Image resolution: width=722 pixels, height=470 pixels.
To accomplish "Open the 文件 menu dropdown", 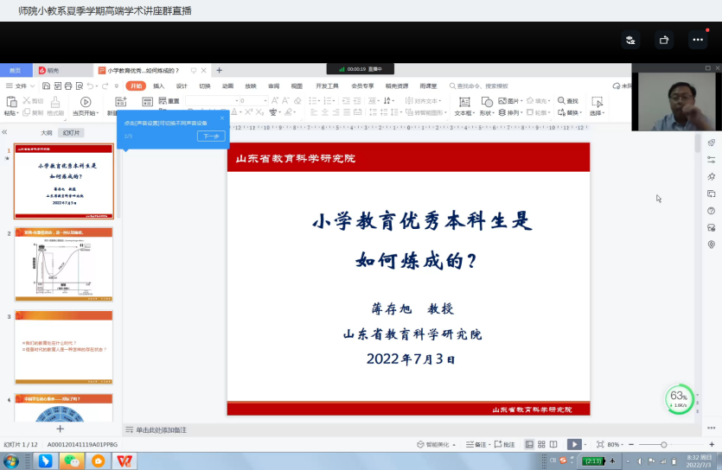I will coord(21,86).
